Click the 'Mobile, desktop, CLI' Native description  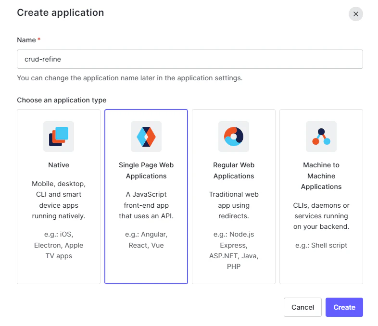[x=59, y=200]
